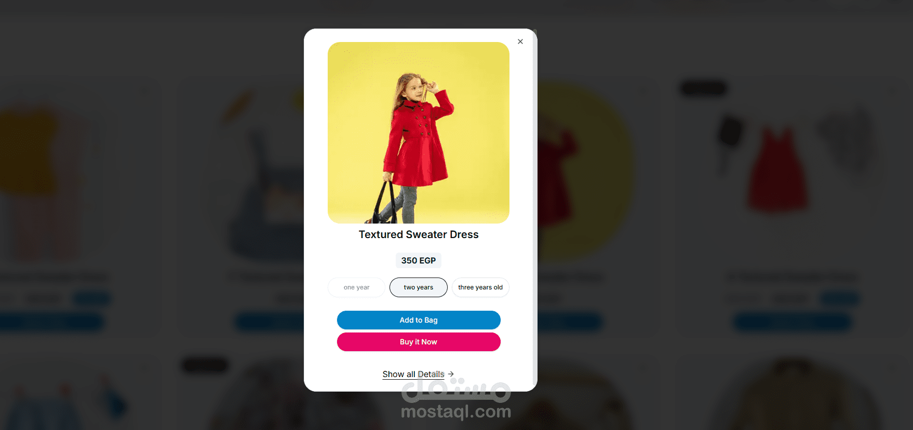This screenshot has width=913, height=430.
Task: Click the pink Buy it Now button
Action: [x=419, y=342]
